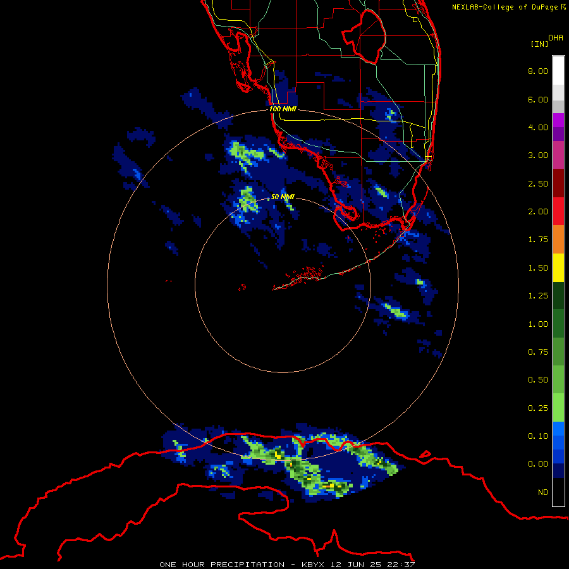Select the white swatch at top of legend
The width and height of the screenshot is (569, 569).
pyautogui.click(x=558, y=71)
